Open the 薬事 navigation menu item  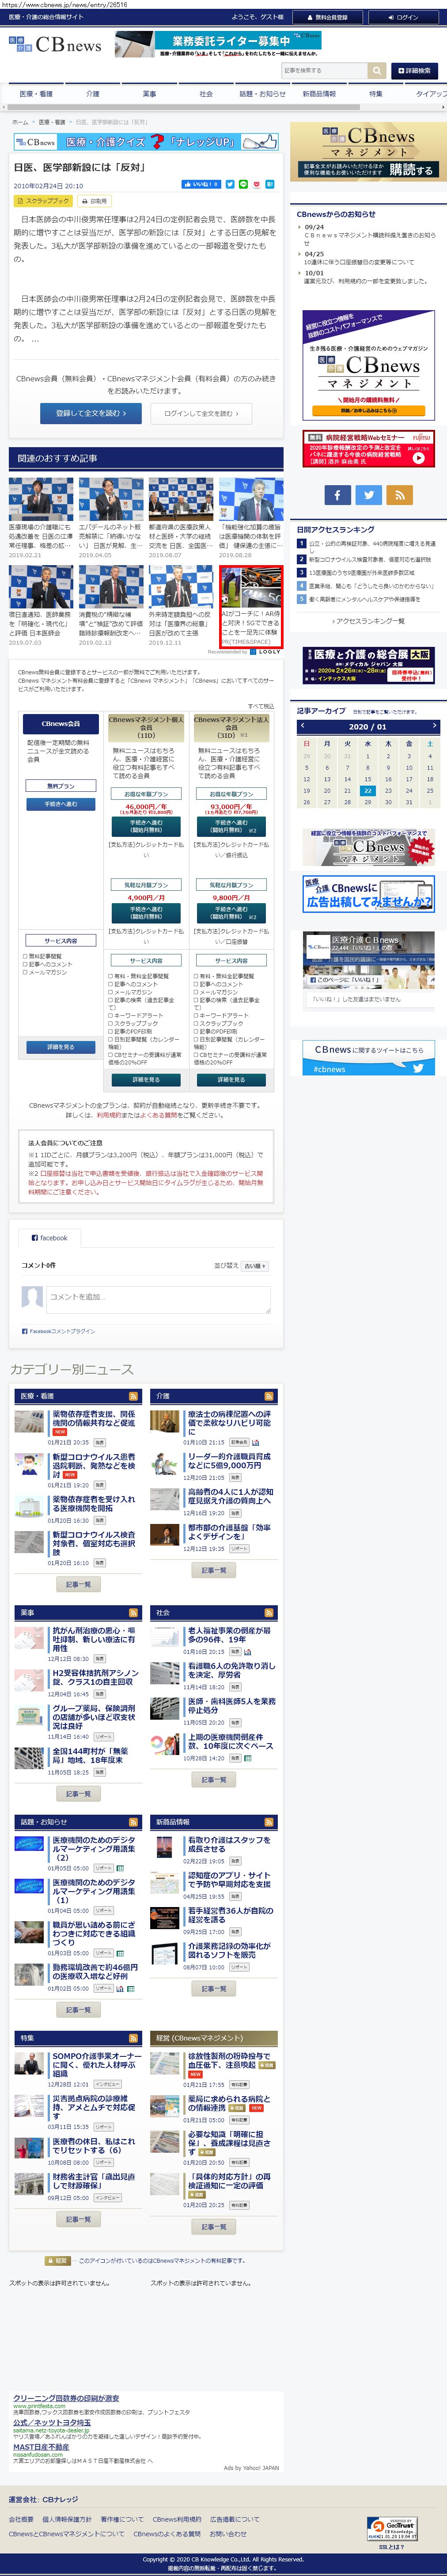tap(149, 94)
